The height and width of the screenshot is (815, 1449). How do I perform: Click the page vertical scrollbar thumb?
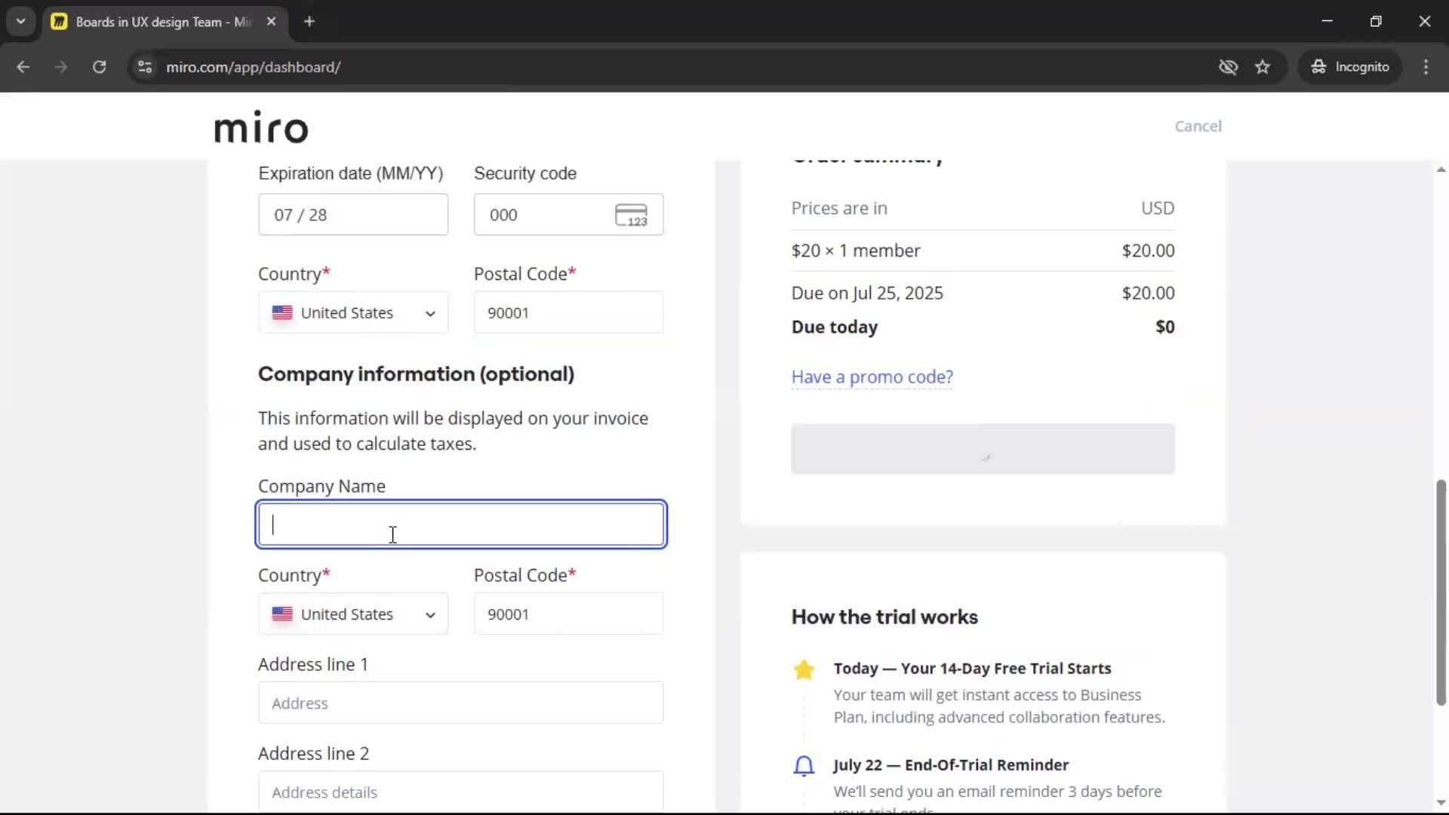(1441, 592)
